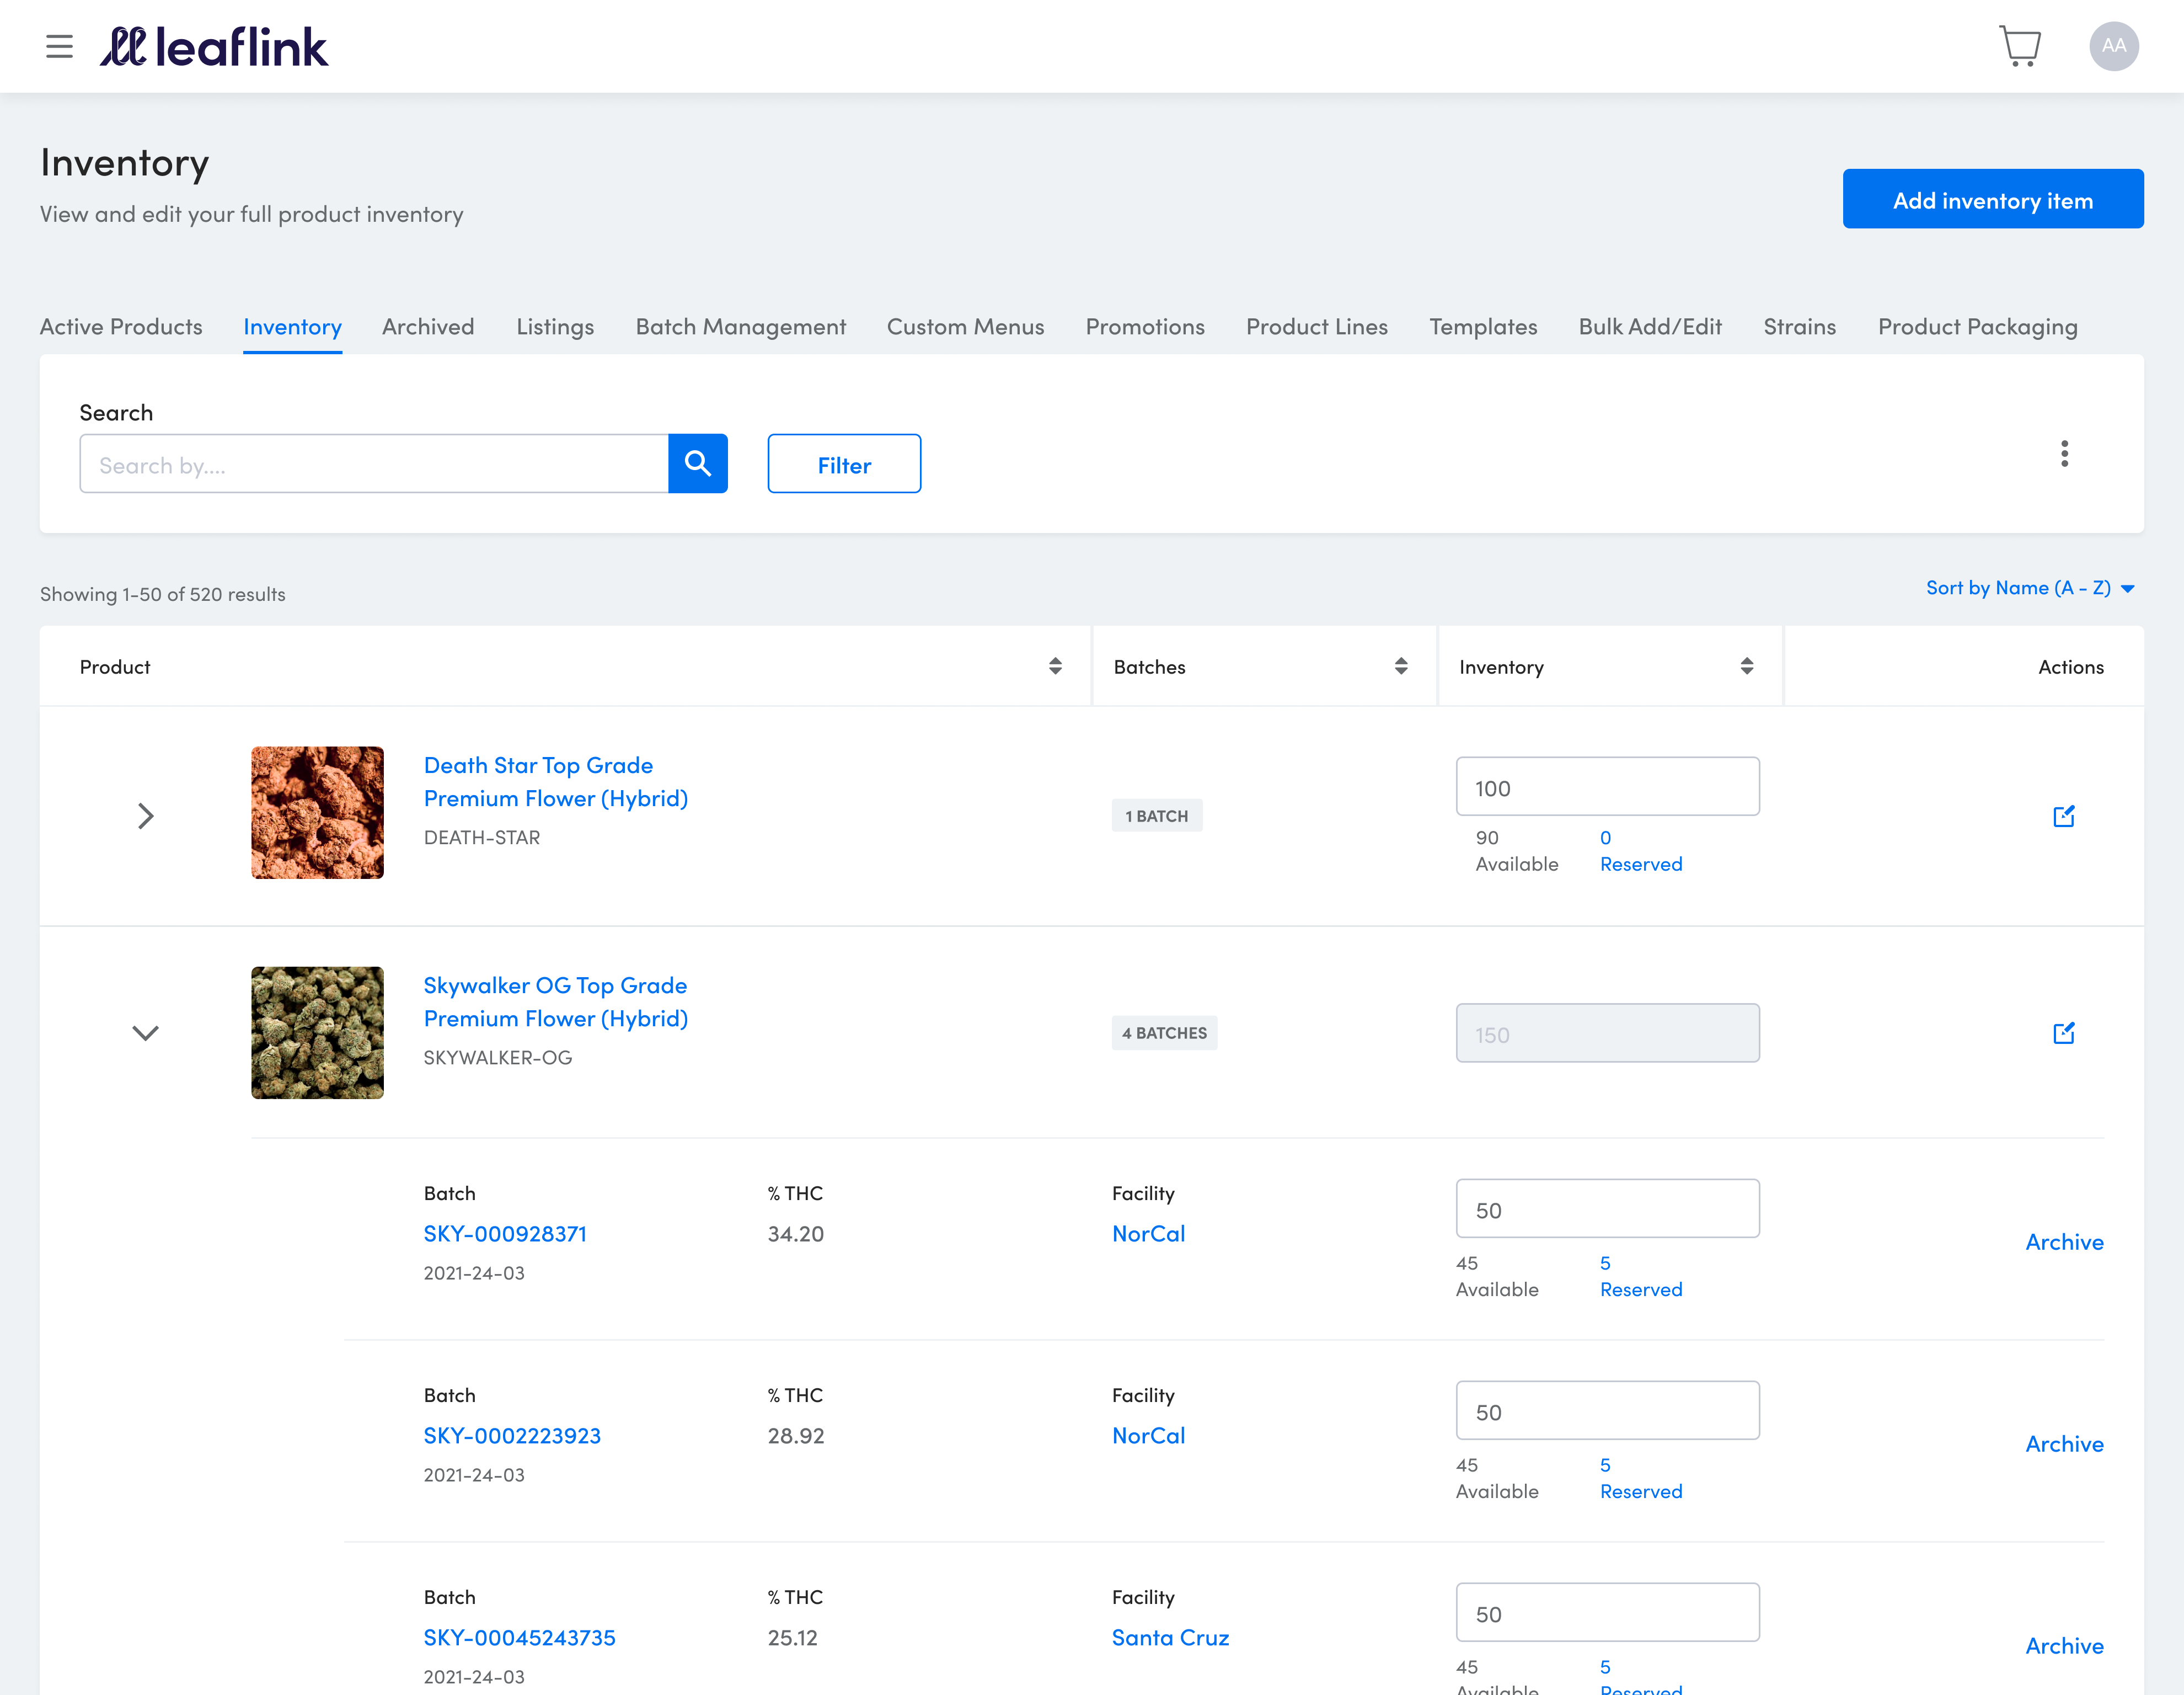
Task: Open the shopping cart
Action: (x=2020, y=46)
